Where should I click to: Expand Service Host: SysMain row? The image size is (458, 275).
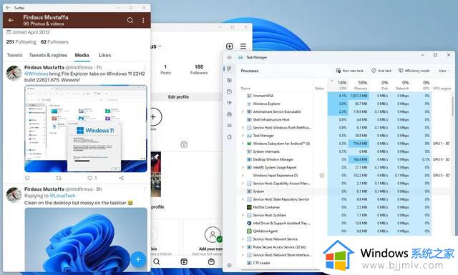pos(243,215)
